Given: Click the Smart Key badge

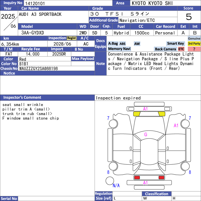Looking at the screenshot, I should [x=175, y=43].
